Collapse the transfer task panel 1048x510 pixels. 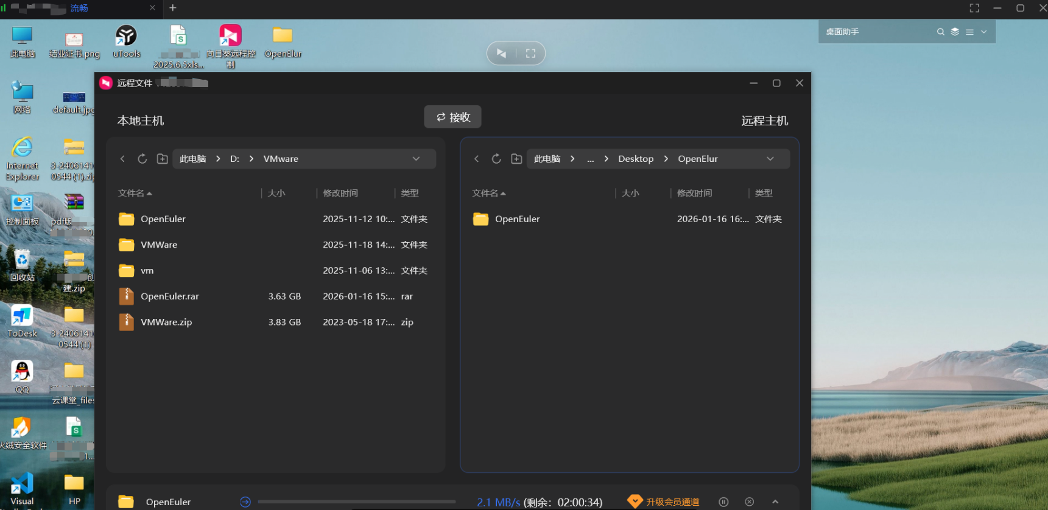pos(775,502)
